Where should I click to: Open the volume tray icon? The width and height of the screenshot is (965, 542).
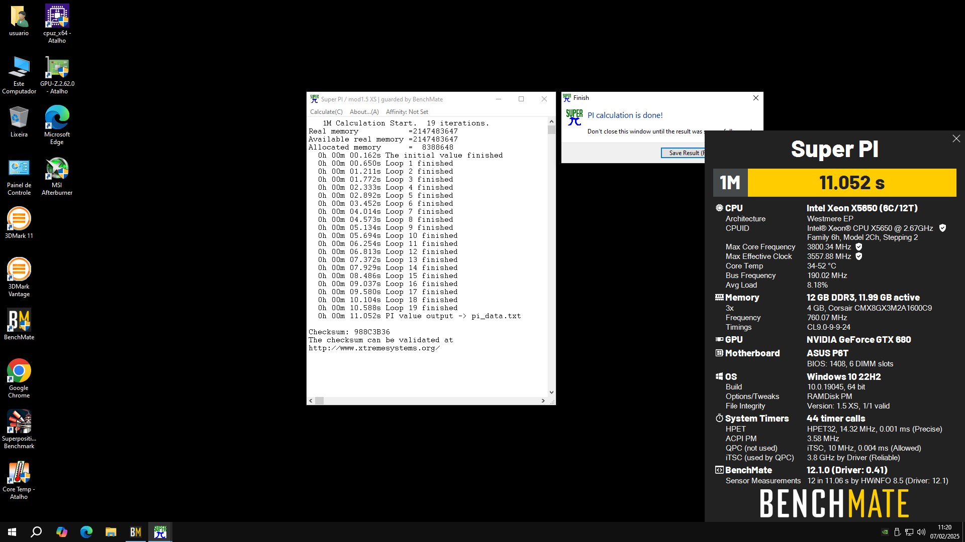921,532
